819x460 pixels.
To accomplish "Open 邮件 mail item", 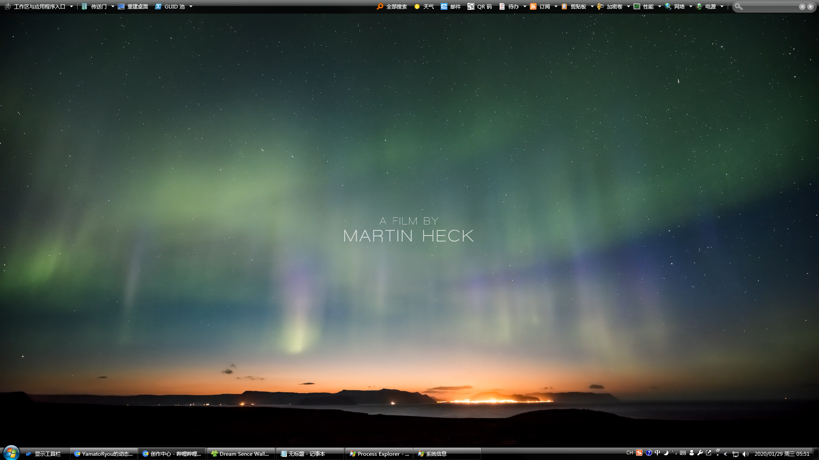I will pos(451,6).
